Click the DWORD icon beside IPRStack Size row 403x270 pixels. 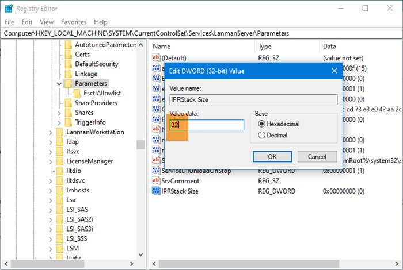coord(156,191)
